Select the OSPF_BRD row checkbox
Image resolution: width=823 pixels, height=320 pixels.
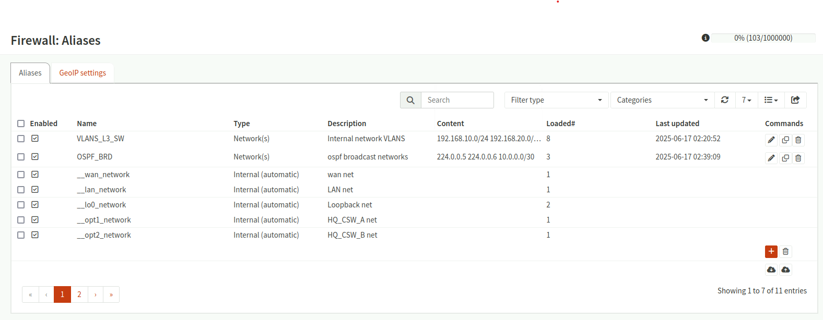tap(21, 157)
